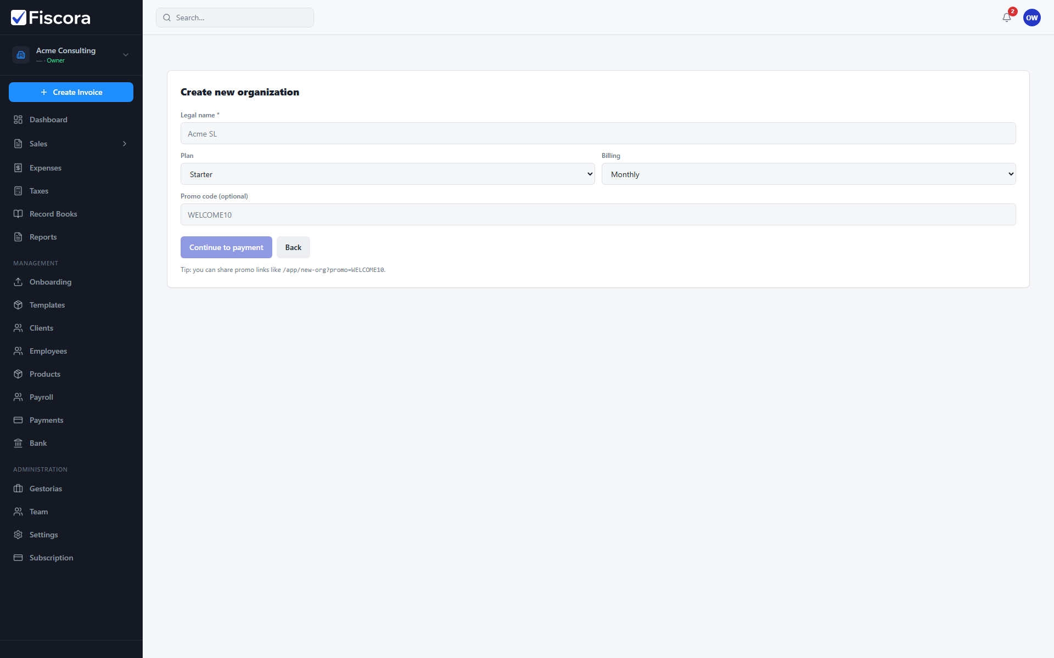The height and width of the screenshot is (658, 1054).
Task: Click the Reports file icon
Action: [x=18, y=237]
